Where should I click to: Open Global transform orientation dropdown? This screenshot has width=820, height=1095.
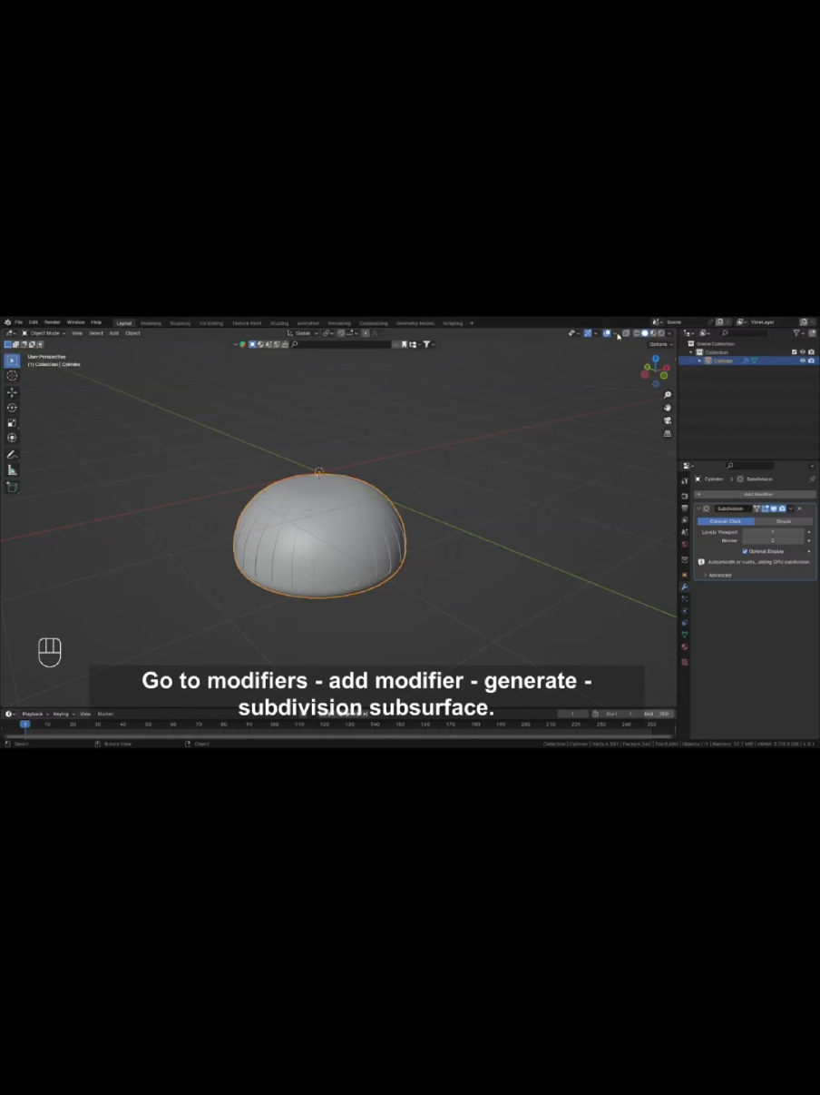(x=302, y=333)
